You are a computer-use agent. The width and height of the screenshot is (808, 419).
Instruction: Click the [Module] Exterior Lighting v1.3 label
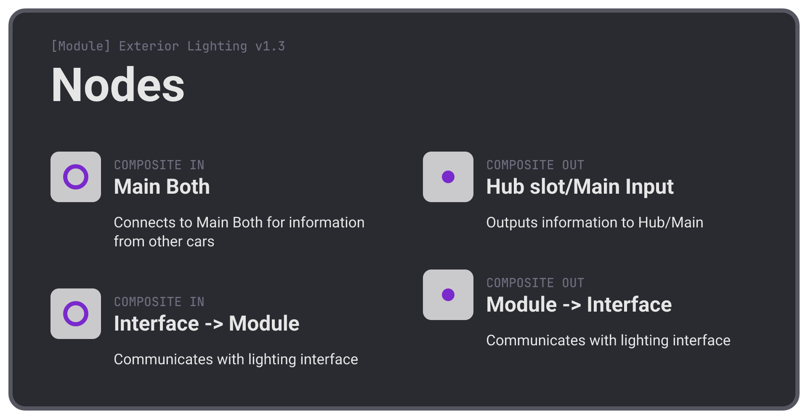[168, 46]
